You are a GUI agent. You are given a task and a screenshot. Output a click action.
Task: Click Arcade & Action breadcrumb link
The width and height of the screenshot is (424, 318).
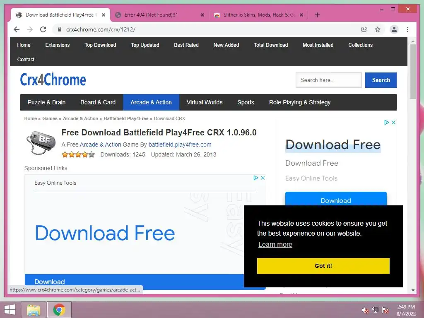(x=81, y=118)
